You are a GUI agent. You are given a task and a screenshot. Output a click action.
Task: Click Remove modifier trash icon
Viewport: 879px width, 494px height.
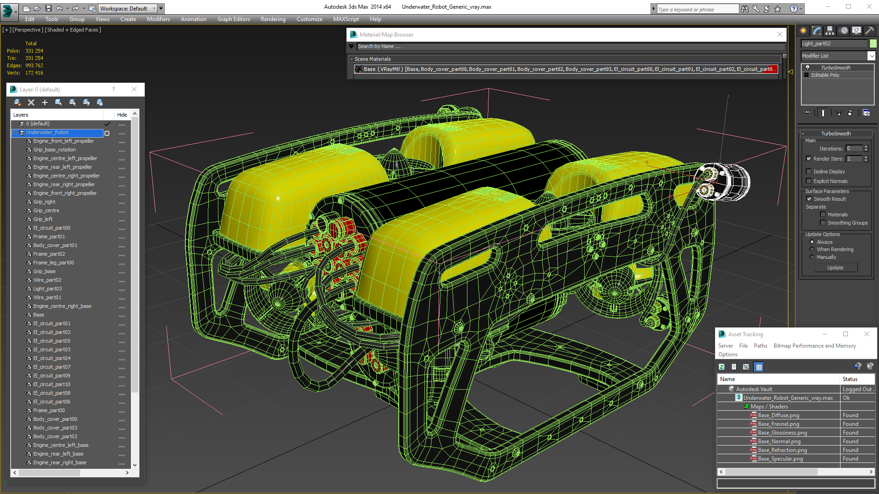[850, 113]
